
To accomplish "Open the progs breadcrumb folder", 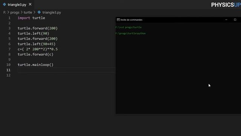I will 15,12.
